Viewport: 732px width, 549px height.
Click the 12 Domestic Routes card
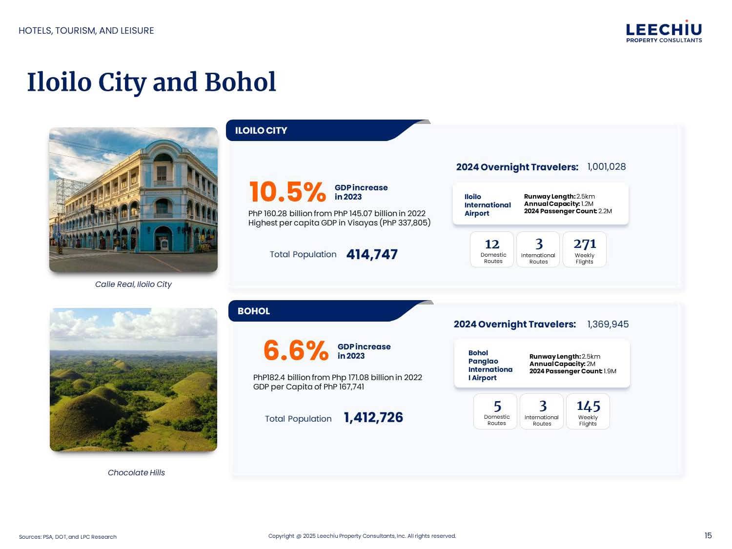coord(492,249)
